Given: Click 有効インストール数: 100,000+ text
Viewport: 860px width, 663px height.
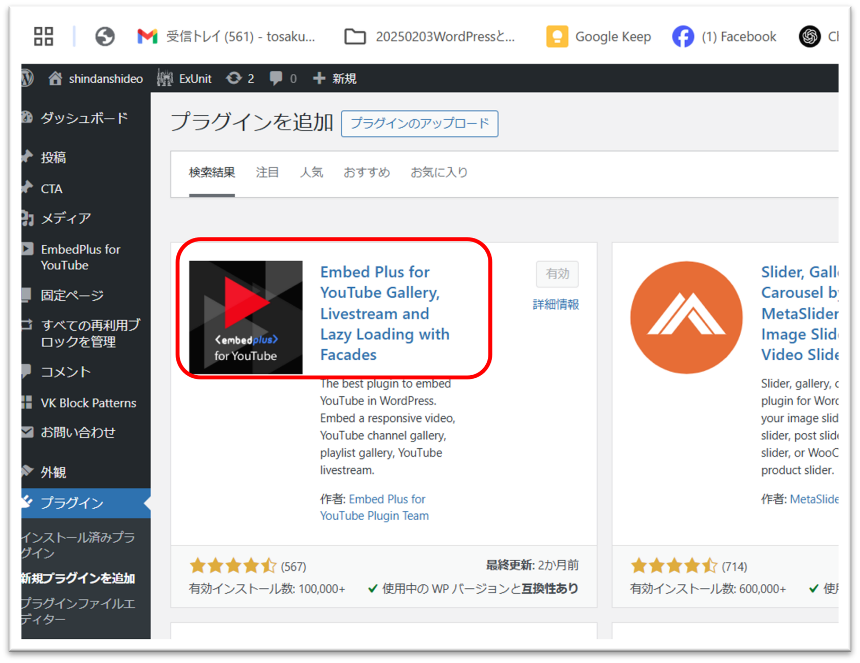Looking at the screenshot, I should [x=267, y=589].
